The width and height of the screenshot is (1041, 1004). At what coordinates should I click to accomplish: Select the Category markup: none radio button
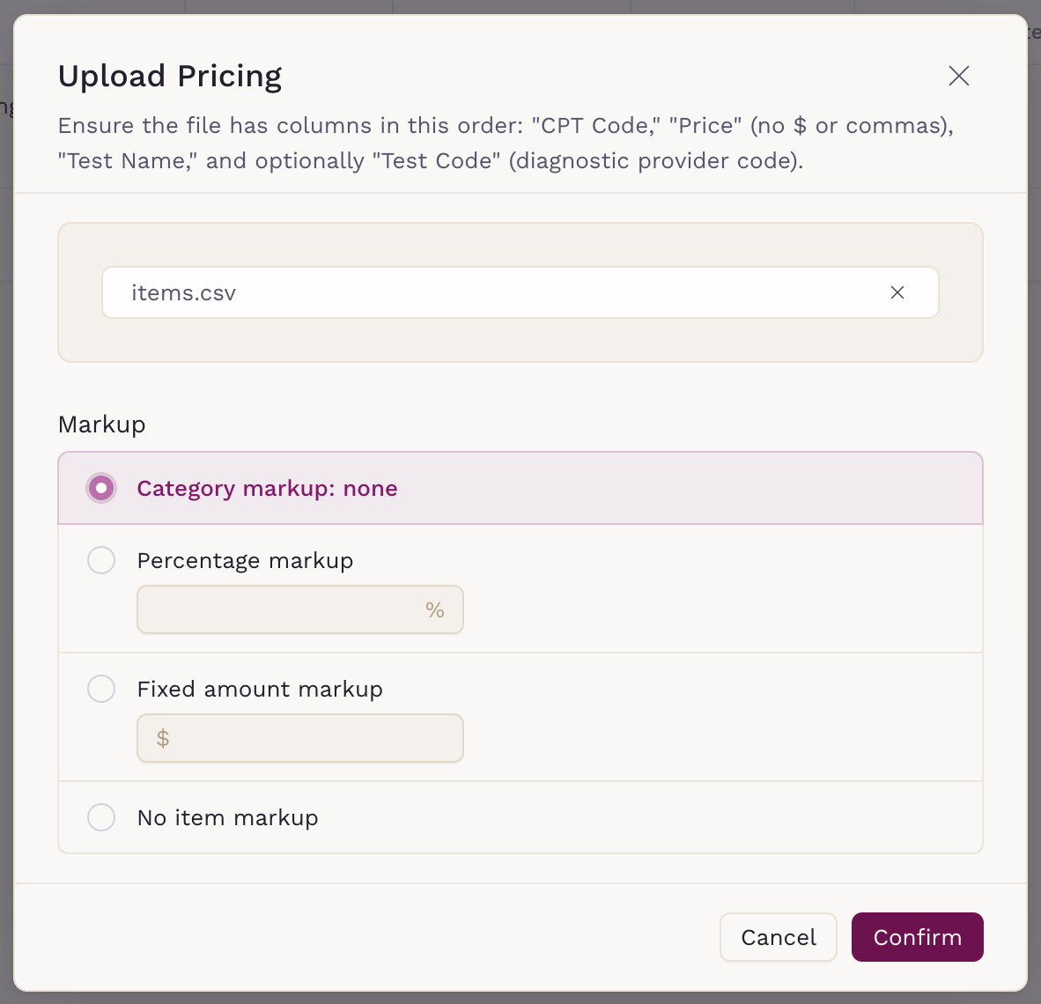pos(101,488)
